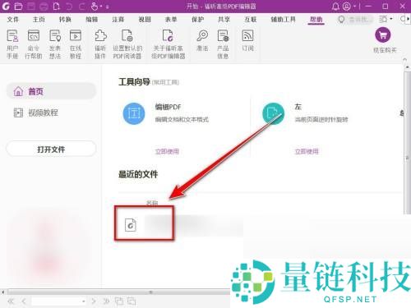411x308 pixels.
Task: Open the page number dropdown in status bar
Action: [x=83, y=301]
